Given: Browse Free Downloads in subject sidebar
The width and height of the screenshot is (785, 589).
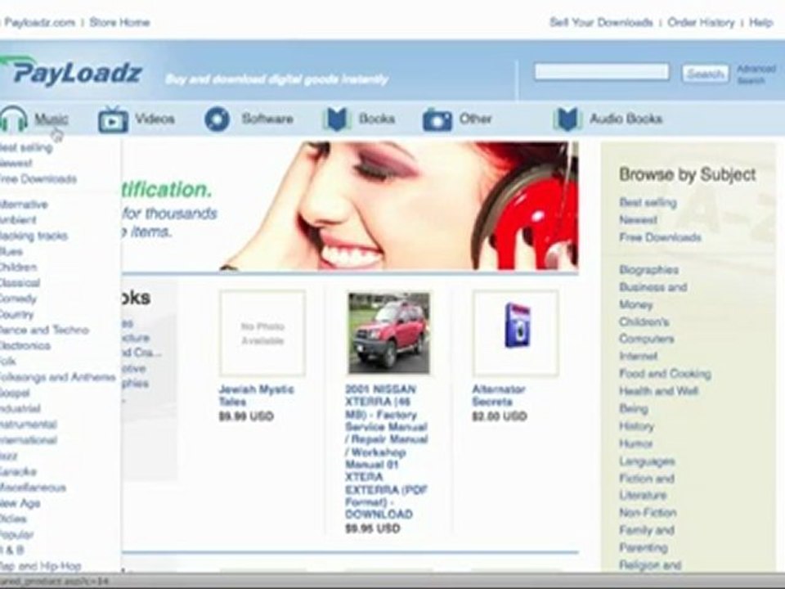Looking at the screenshot, I should pyautogui.click(x=660, y=237).
